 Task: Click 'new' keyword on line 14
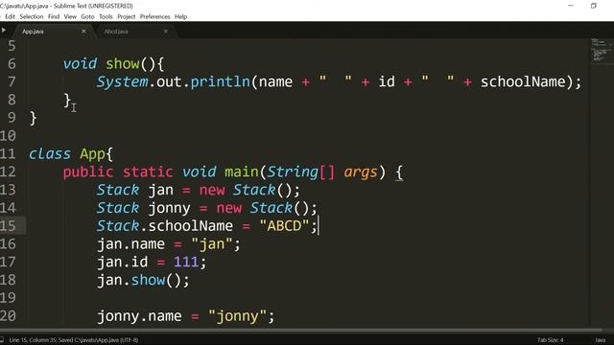tap(229, 209)
